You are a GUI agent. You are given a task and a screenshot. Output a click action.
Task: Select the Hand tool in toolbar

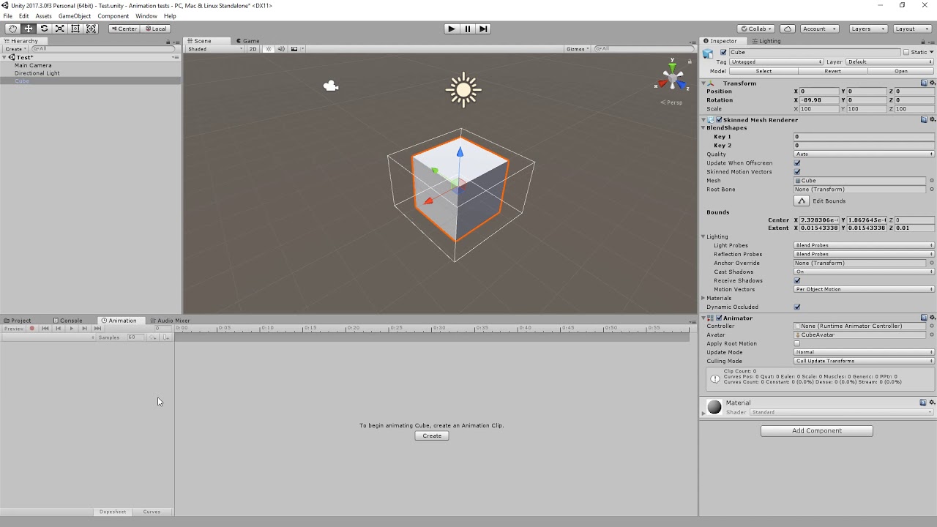[12, 29]
